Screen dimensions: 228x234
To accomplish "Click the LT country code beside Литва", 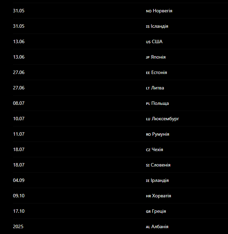I will tap(148, 88).
